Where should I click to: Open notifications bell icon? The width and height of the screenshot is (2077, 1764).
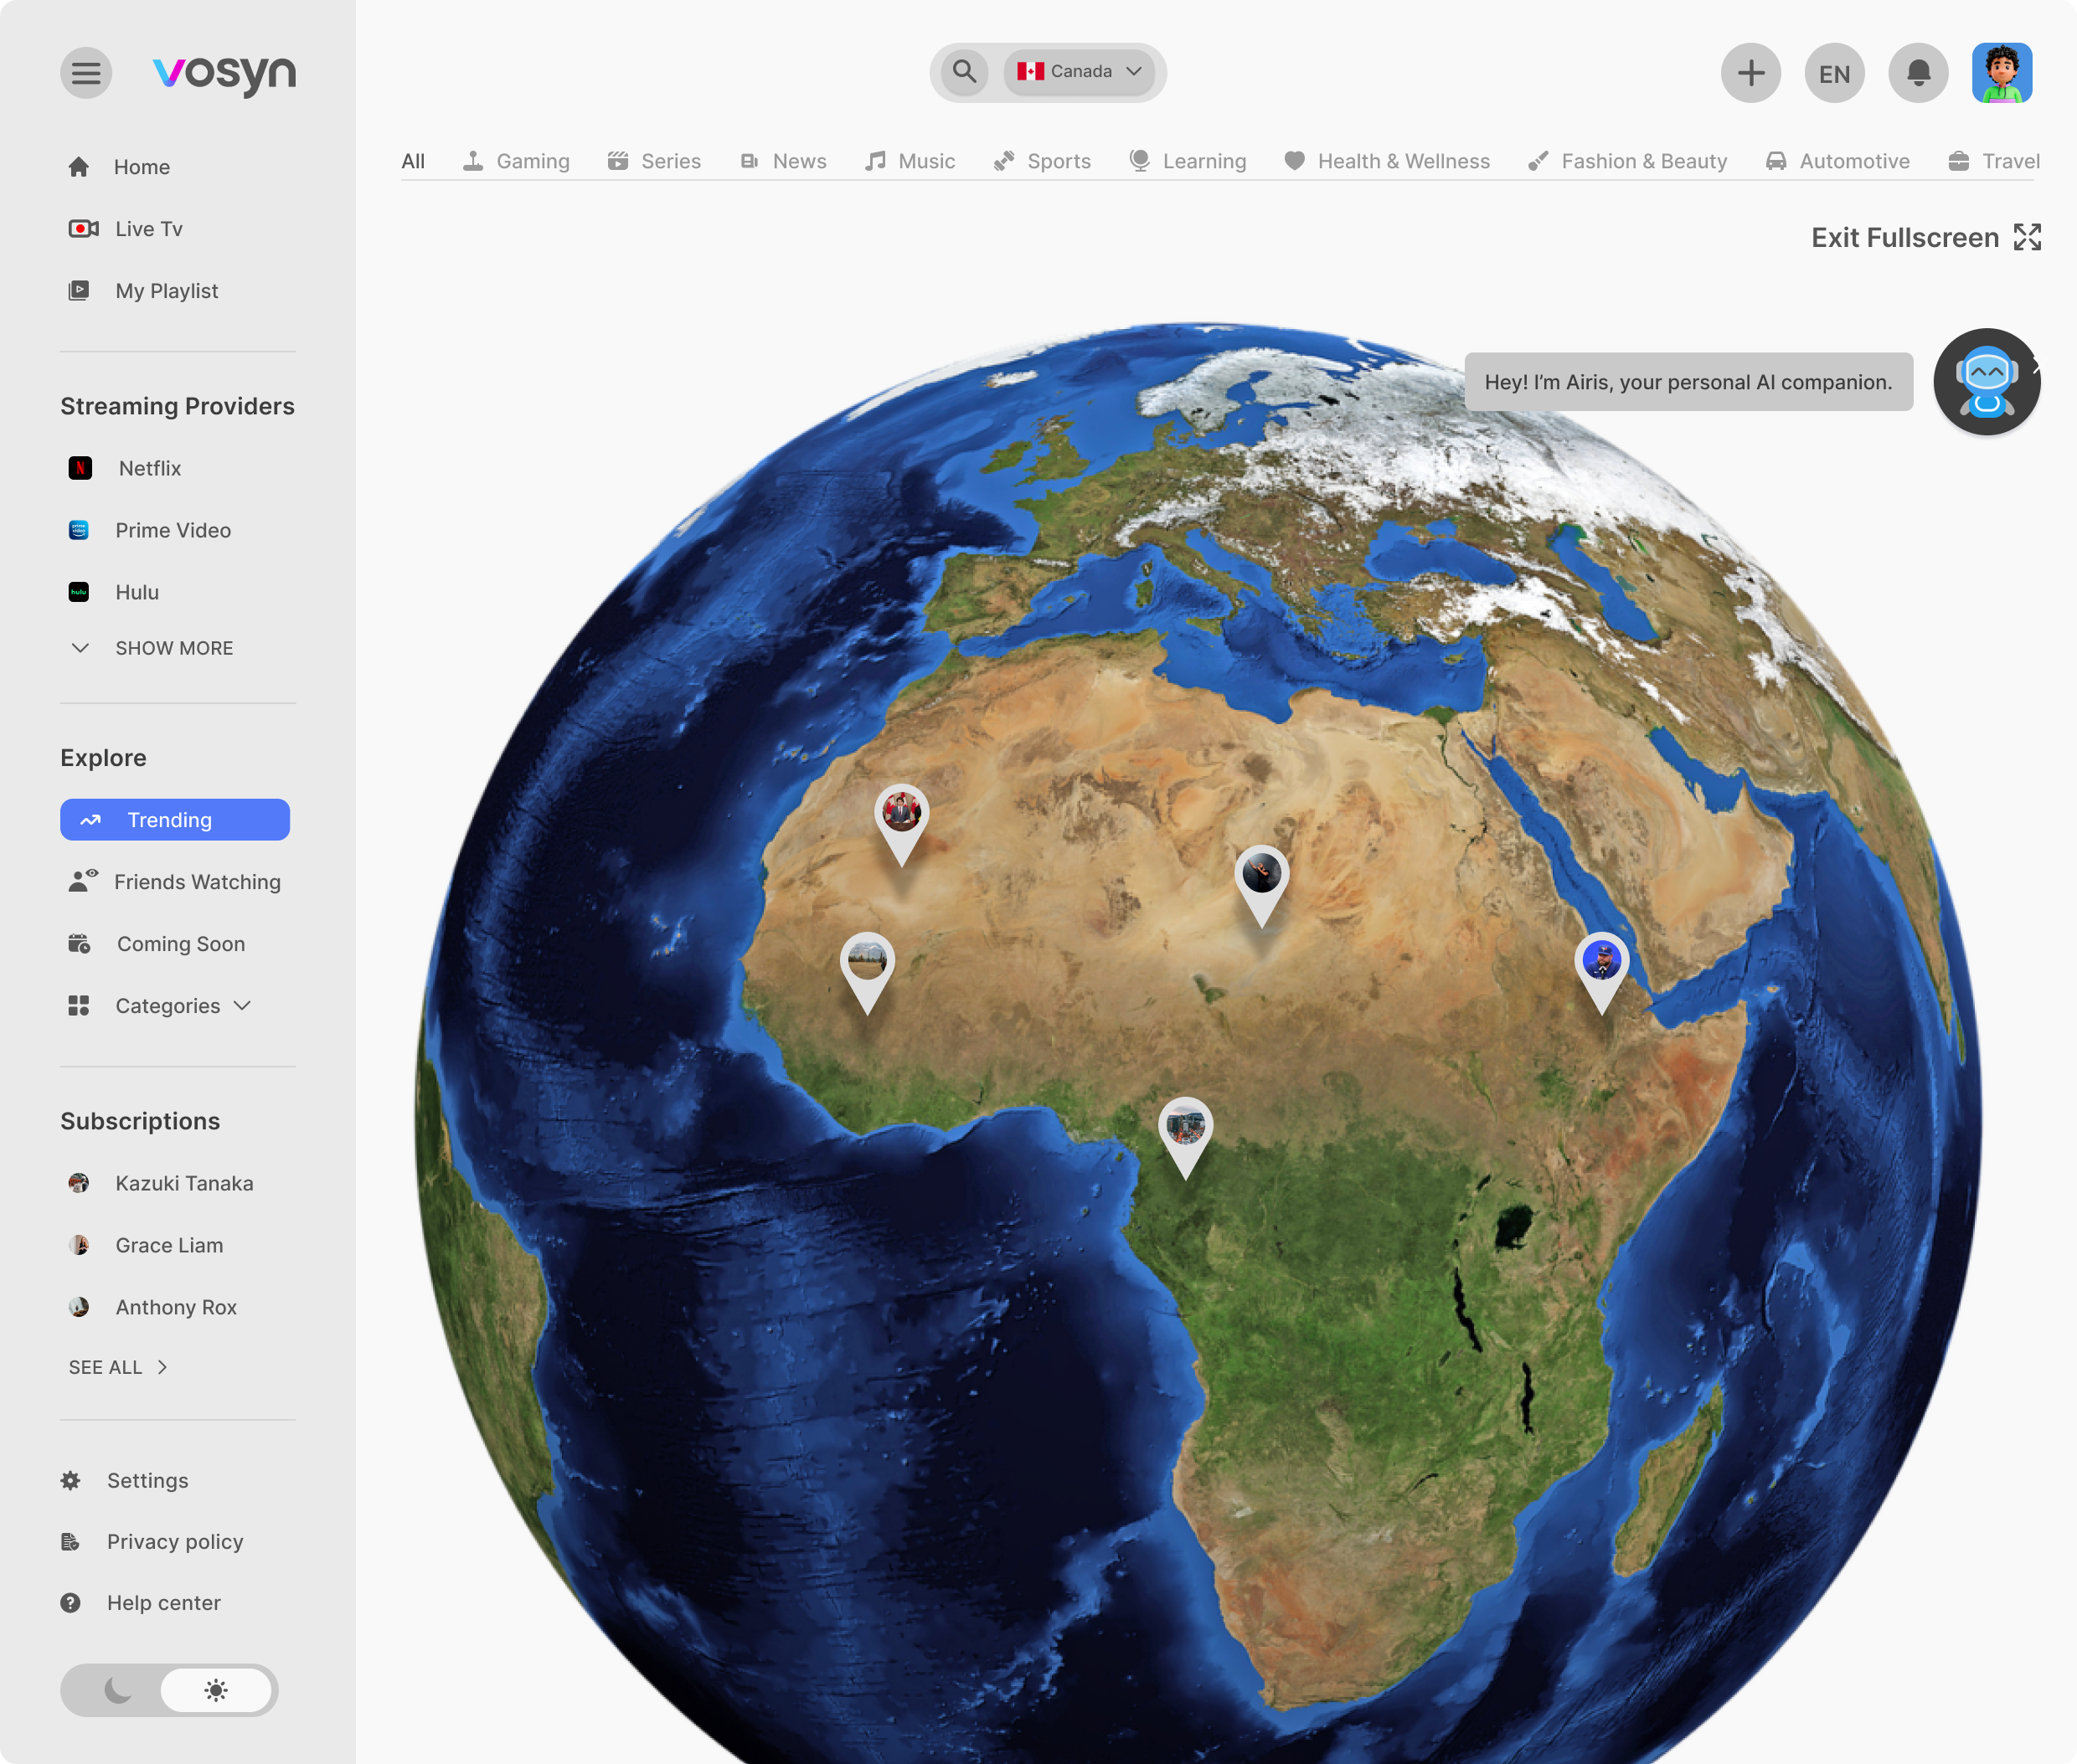coord(1917,73)
